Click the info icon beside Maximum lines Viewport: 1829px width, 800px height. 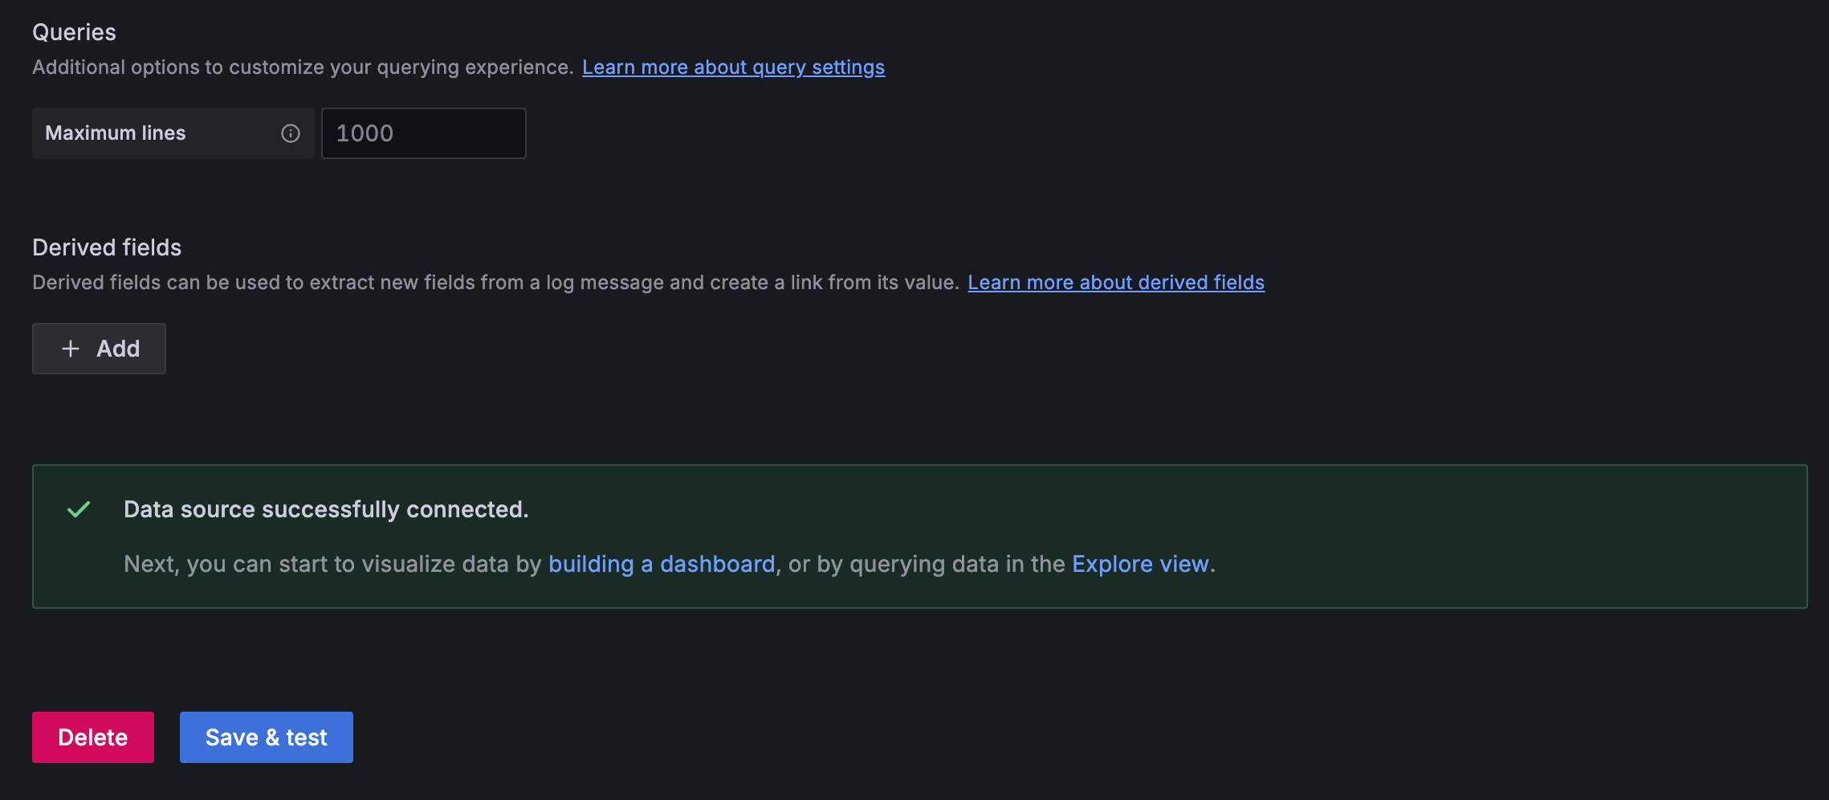coord(291,133)
